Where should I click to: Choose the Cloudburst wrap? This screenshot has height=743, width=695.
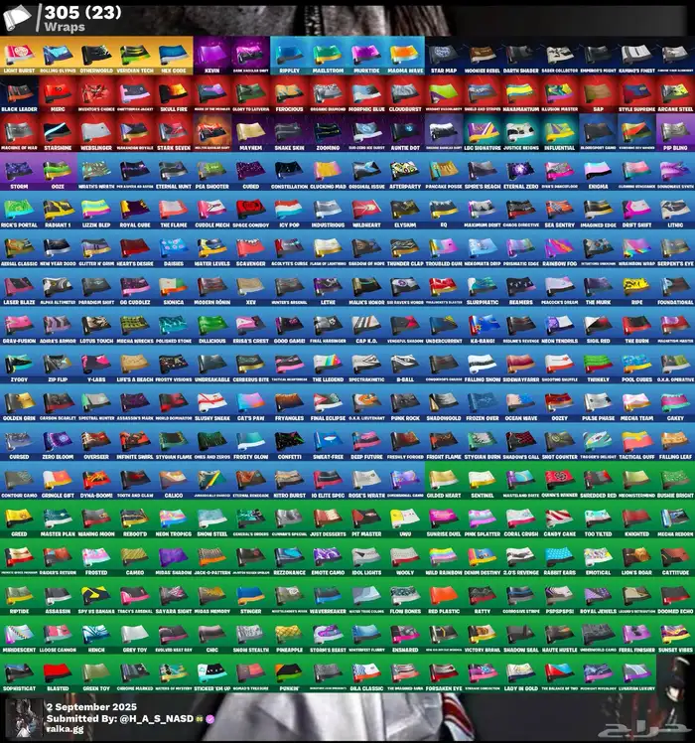pos(405,94)
